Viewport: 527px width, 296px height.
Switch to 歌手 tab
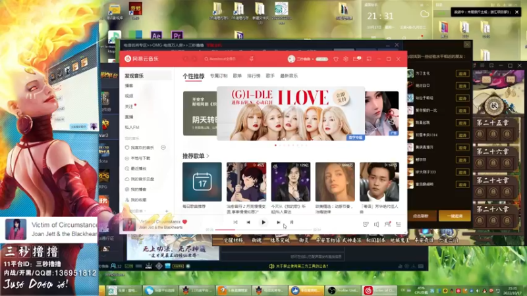coord(270,76)
